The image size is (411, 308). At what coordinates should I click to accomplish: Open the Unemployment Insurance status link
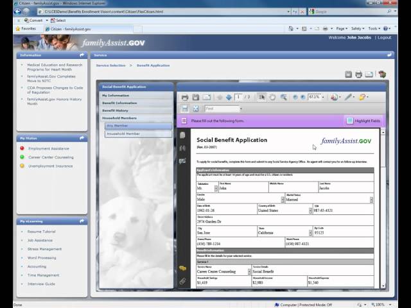click(51, 166)
